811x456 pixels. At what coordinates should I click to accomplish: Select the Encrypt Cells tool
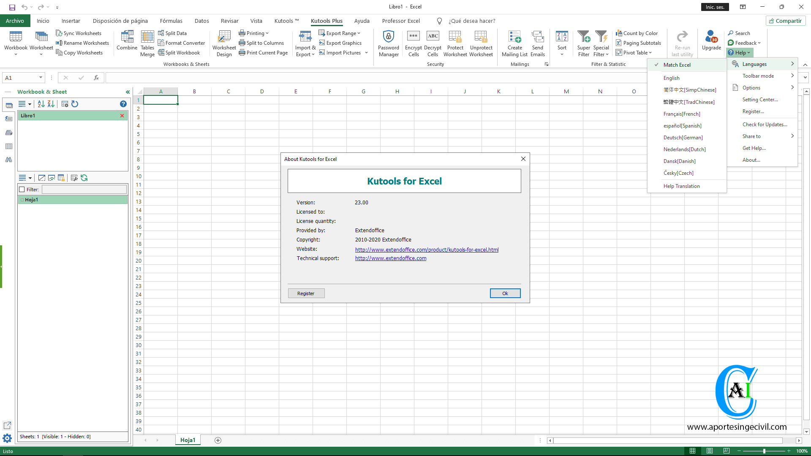(413, 42)
